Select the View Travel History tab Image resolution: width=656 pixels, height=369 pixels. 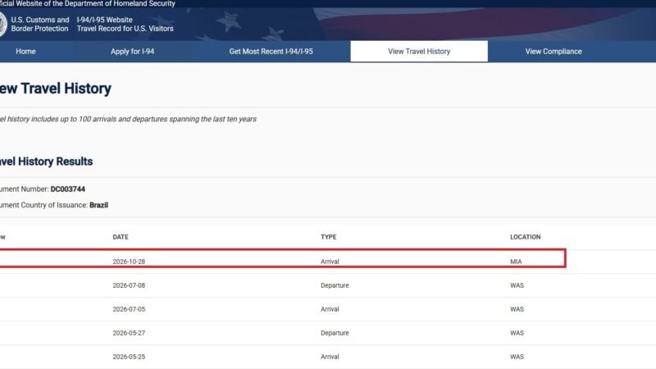(419, 52)
